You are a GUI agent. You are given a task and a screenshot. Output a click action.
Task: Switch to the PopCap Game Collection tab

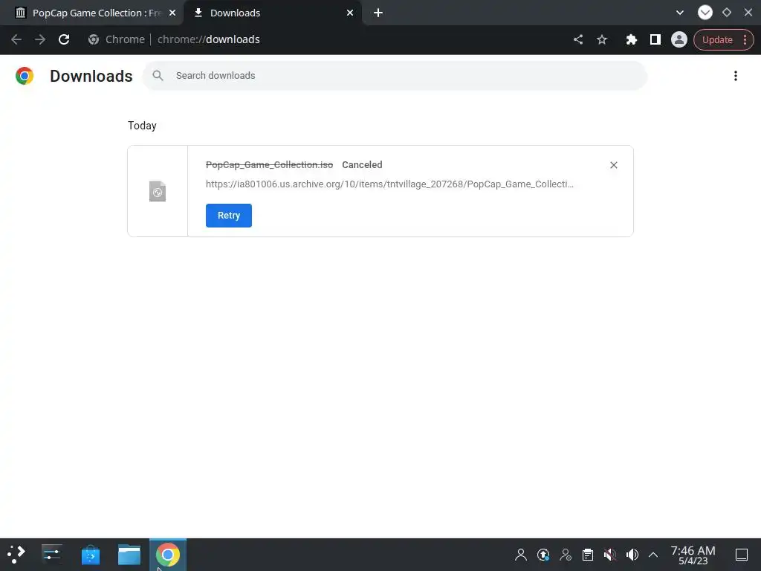coord(91,13)
